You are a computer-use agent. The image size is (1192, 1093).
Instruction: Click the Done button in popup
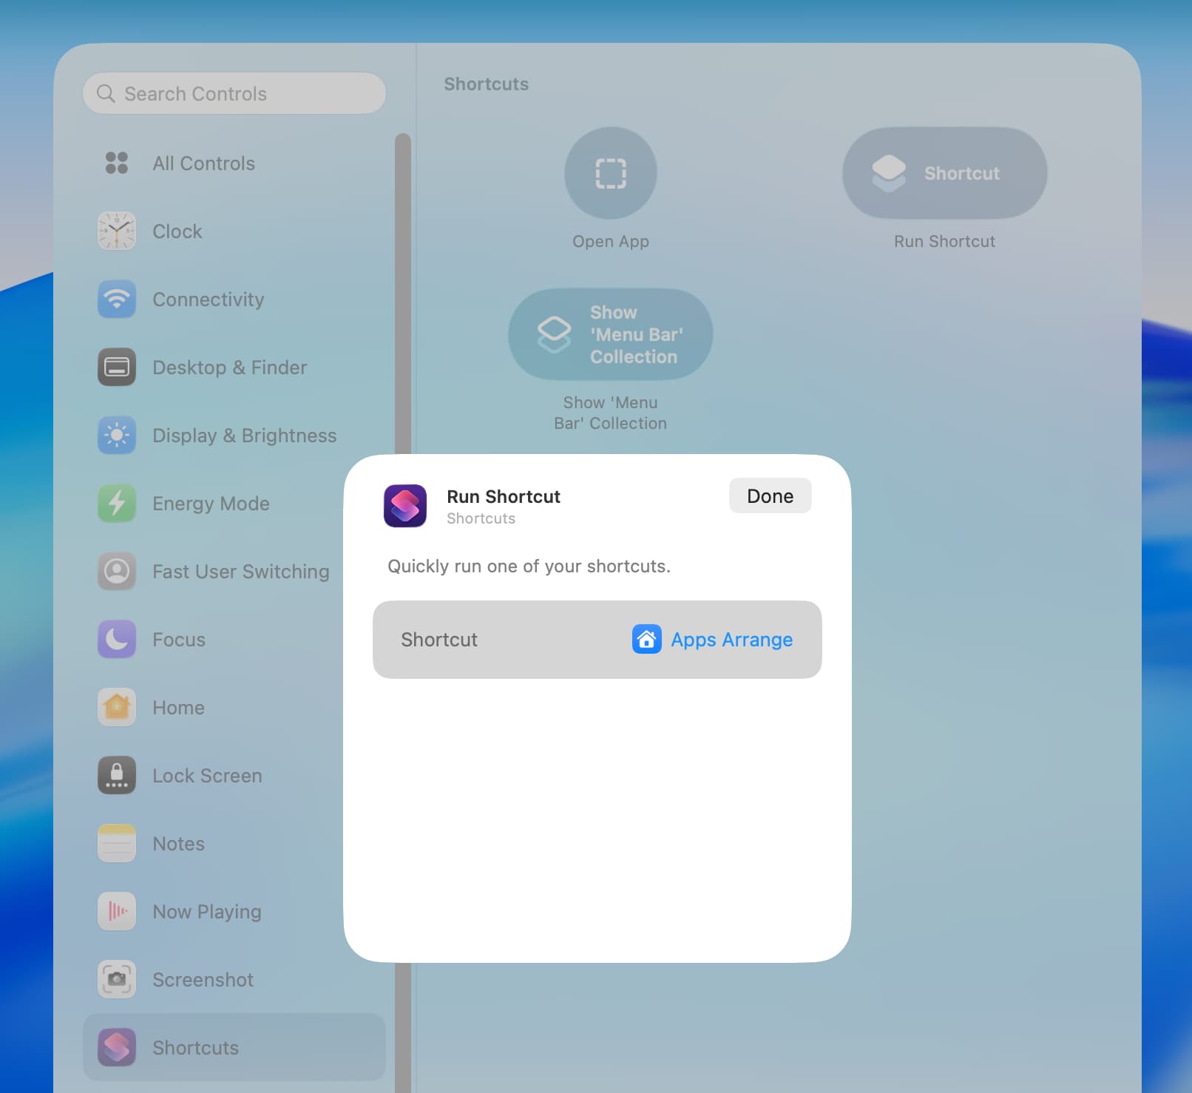[770, 495]
